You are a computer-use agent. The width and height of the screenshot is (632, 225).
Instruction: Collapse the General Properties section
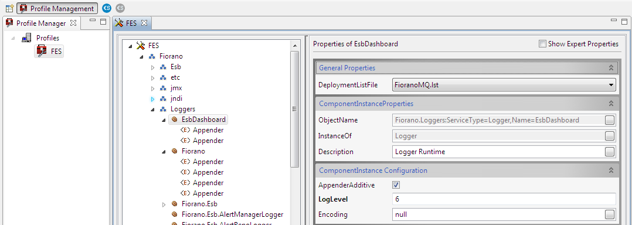611,68
